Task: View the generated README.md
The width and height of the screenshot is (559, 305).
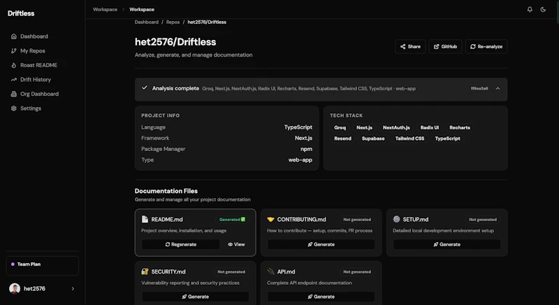Action: pyautogui.click(x=236, y=244)
